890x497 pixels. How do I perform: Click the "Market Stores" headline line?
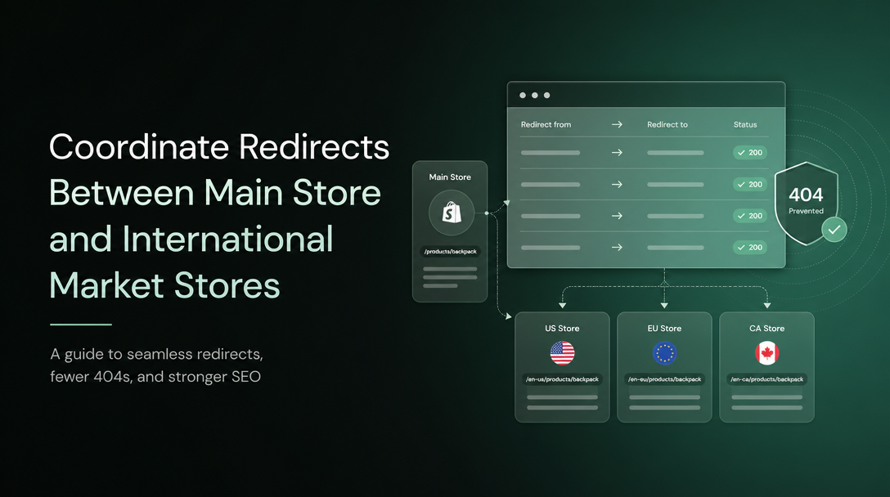[164, 284]
